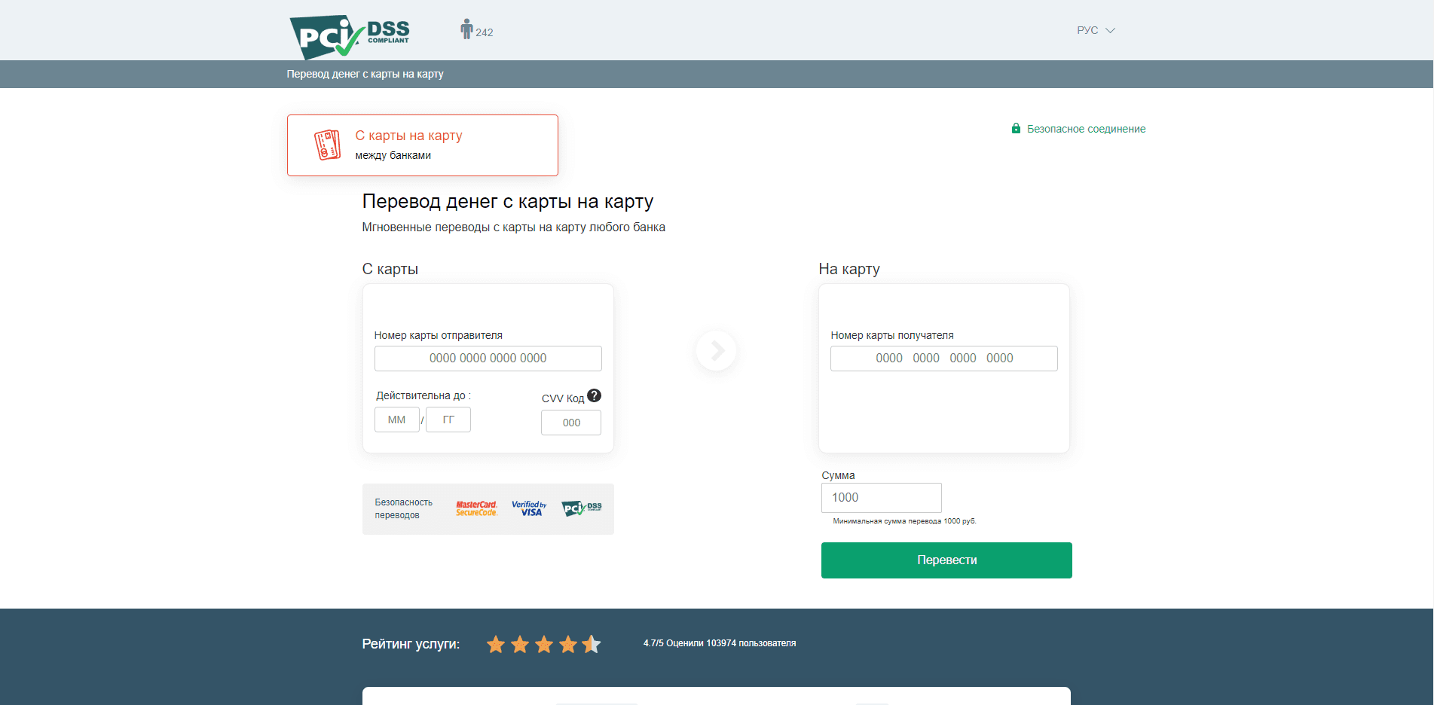Click the green lock secure connection icon
The image size is (1434, 705).
click(x=1015, y=129)
